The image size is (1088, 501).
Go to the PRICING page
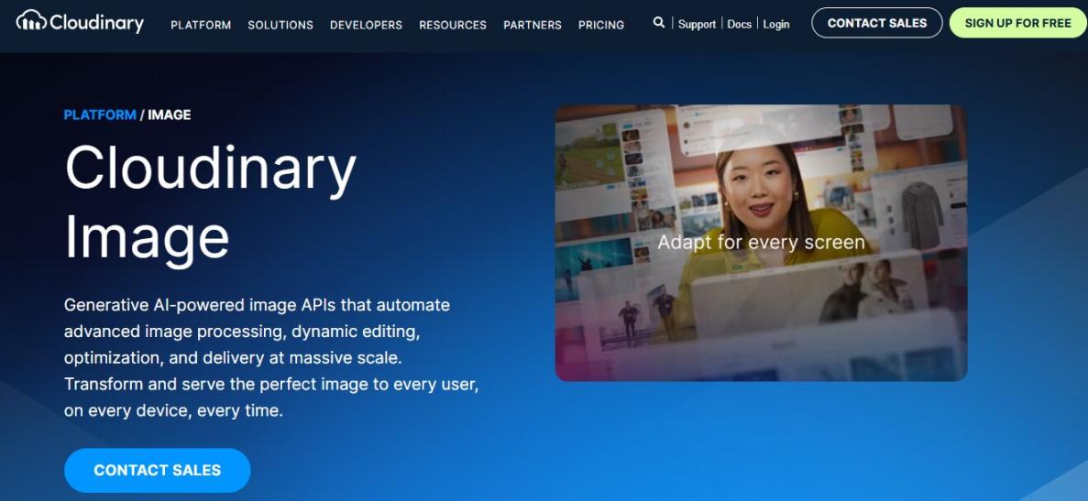pyautogui.click(x=601, y=24)
